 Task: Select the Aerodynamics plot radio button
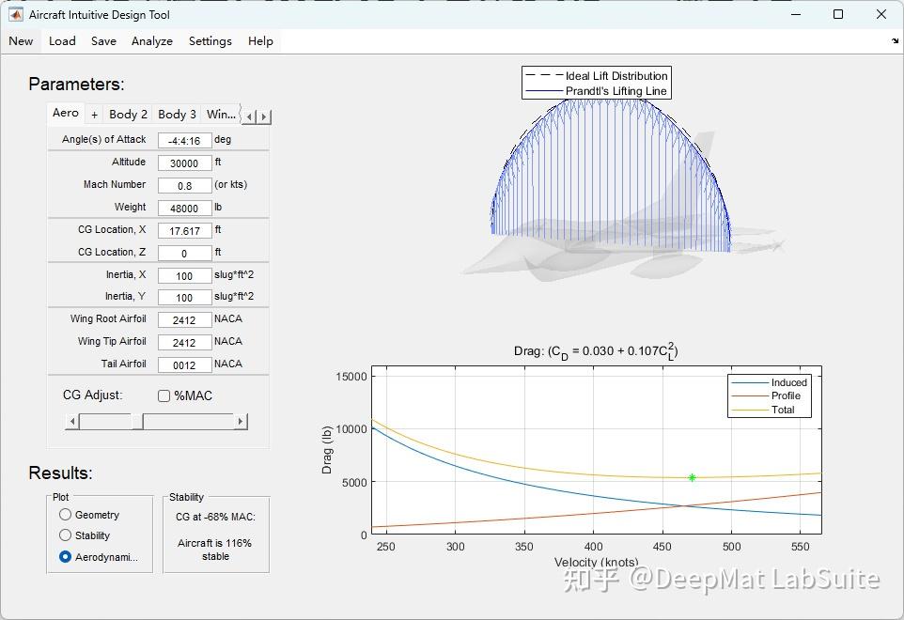[65, 557]
